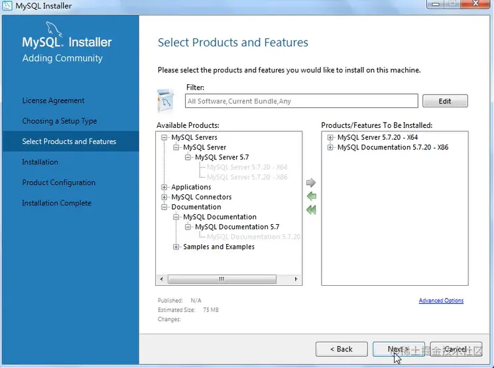
Task: Click the MySQL dolphin logo
Action: pyautogui.click(x=54, y=29)
